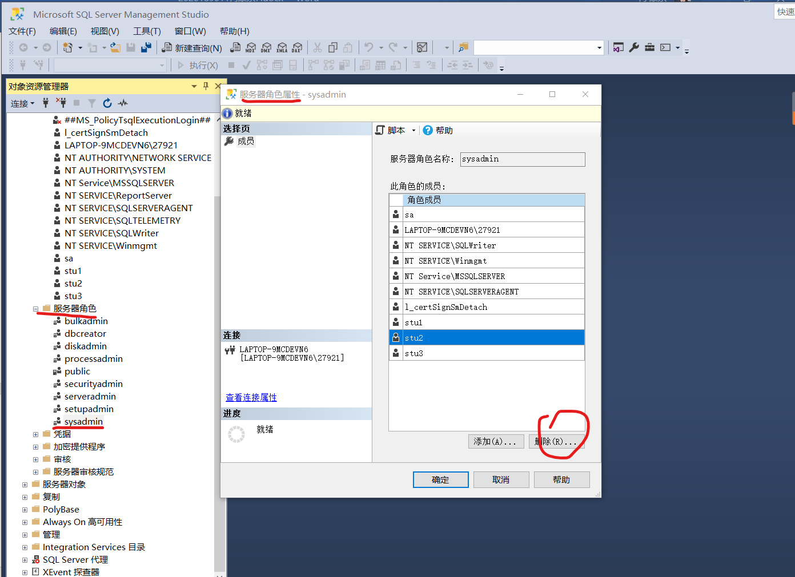Select NT SERVICE\SQLWriter member row
Image resolution: width=795 pixels, height=577 pixels.
click(x=487, y=245)
